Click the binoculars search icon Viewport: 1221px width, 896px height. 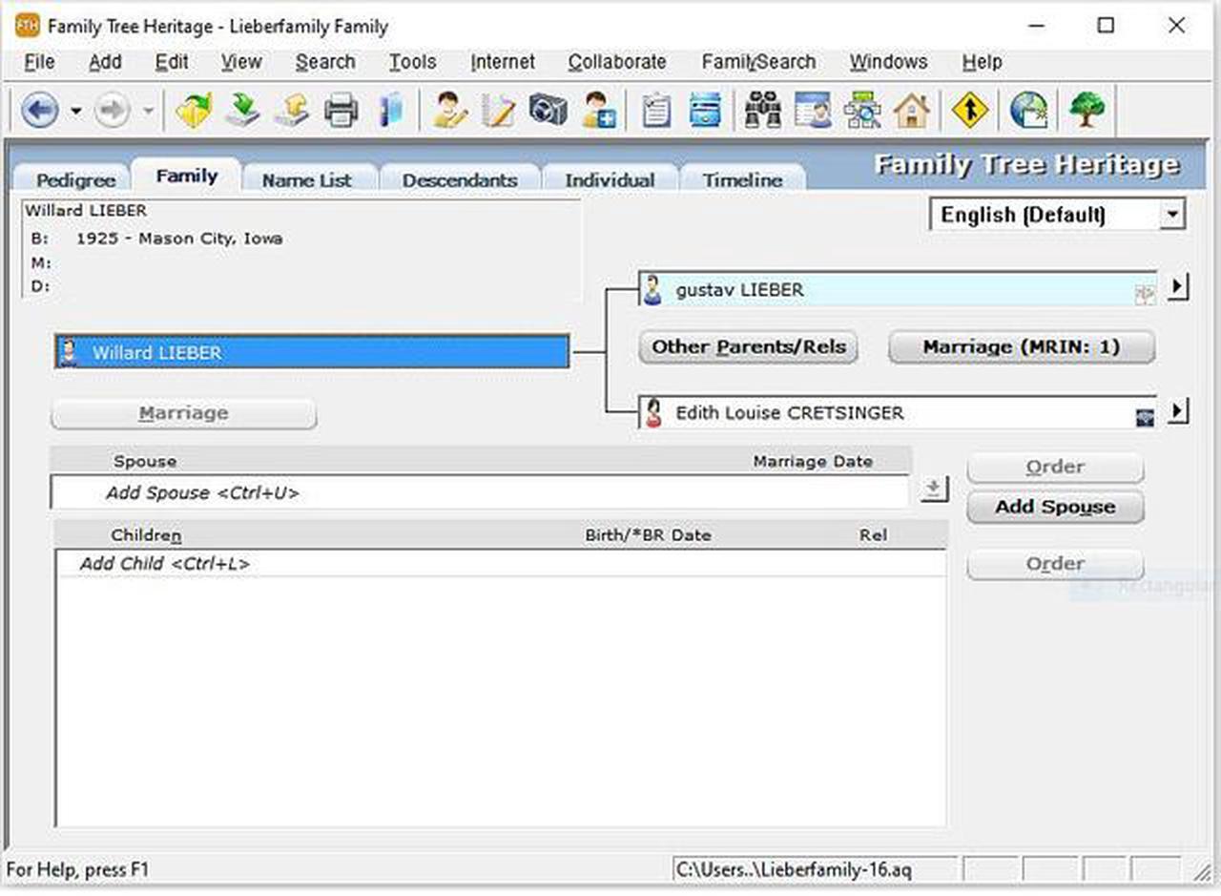(x=763, y=111)
